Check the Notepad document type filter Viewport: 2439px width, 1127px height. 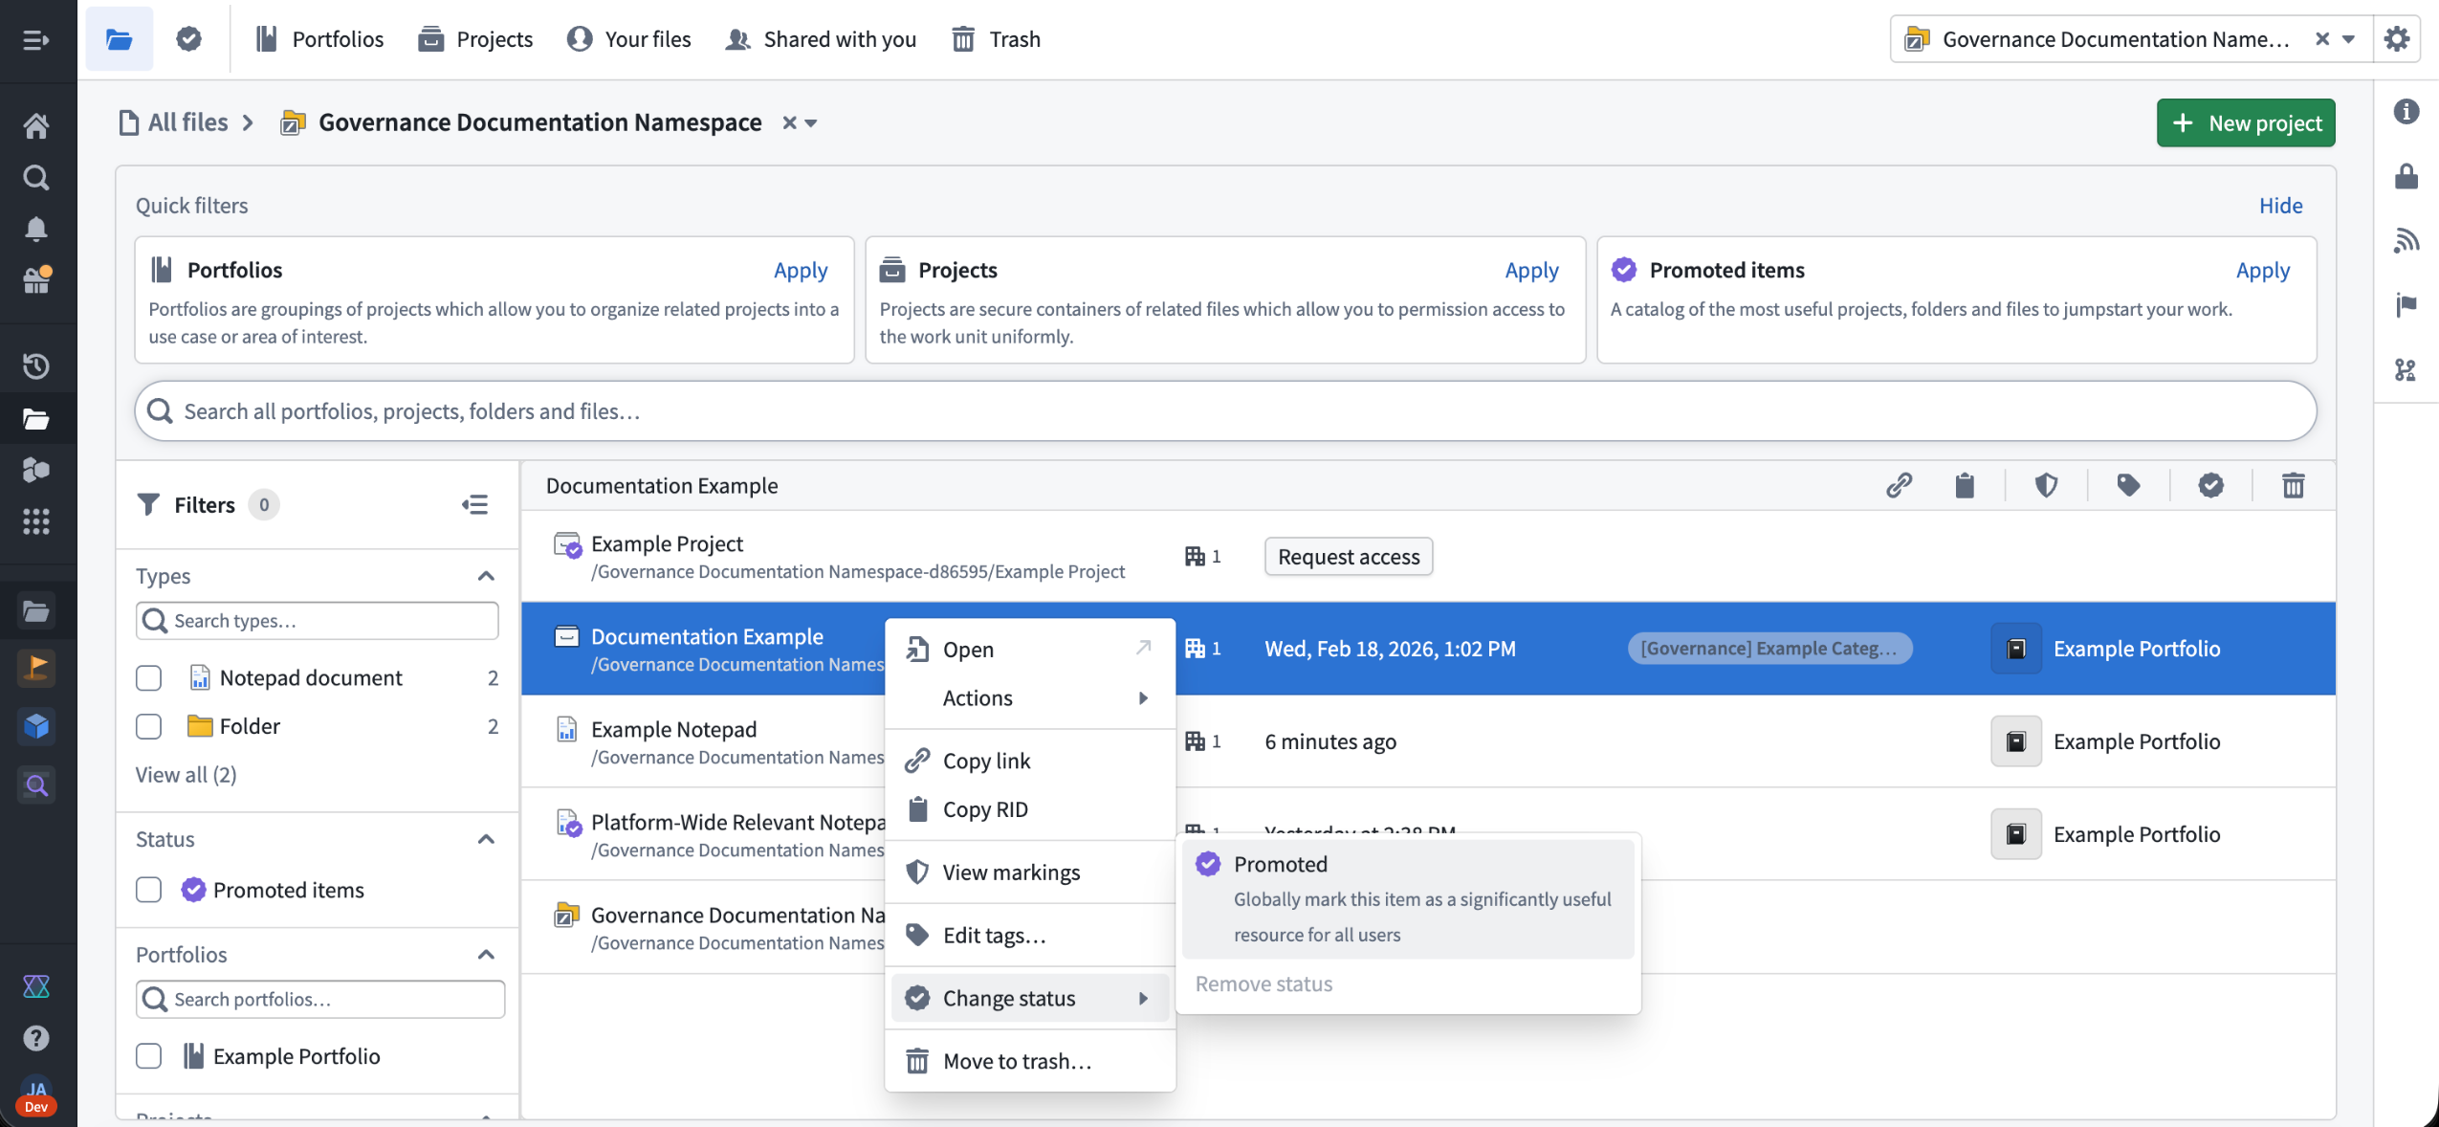pyautogui.click(x=148, y=677)
